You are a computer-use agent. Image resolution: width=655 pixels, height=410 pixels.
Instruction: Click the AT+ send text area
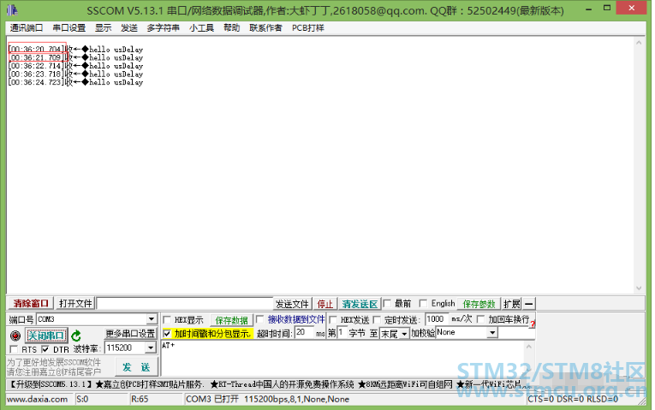click(x=342, y=359)
